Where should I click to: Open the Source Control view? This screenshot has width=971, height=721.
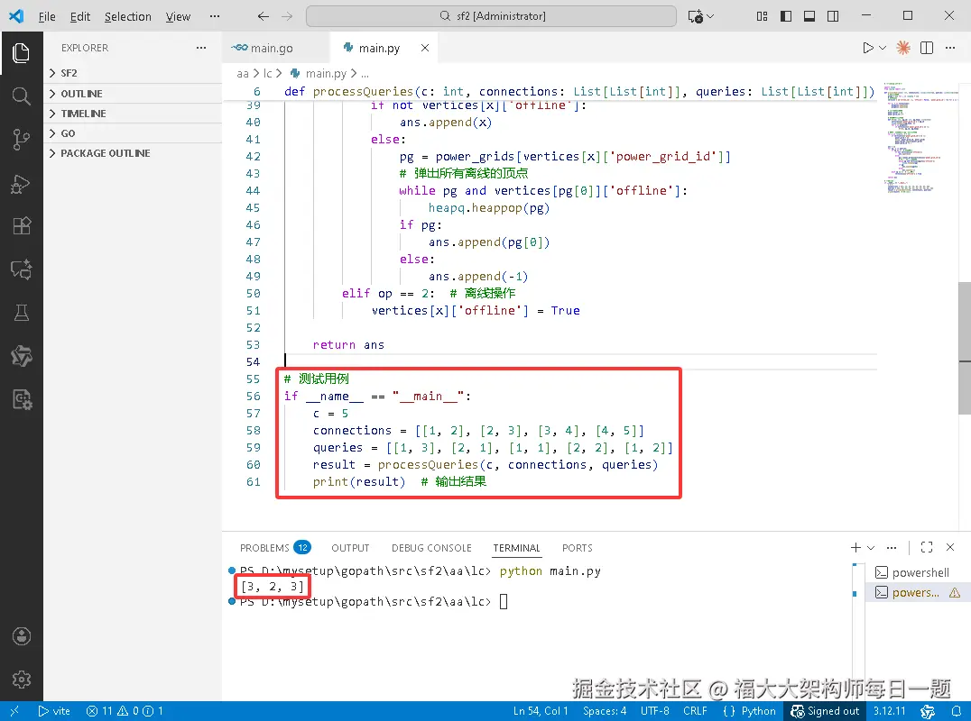coord(21,139)
